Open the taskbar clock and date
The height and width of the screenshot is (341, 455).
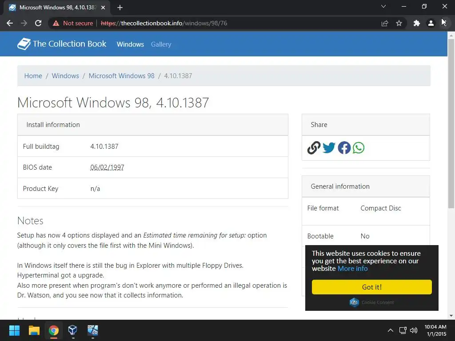[435, 330]
